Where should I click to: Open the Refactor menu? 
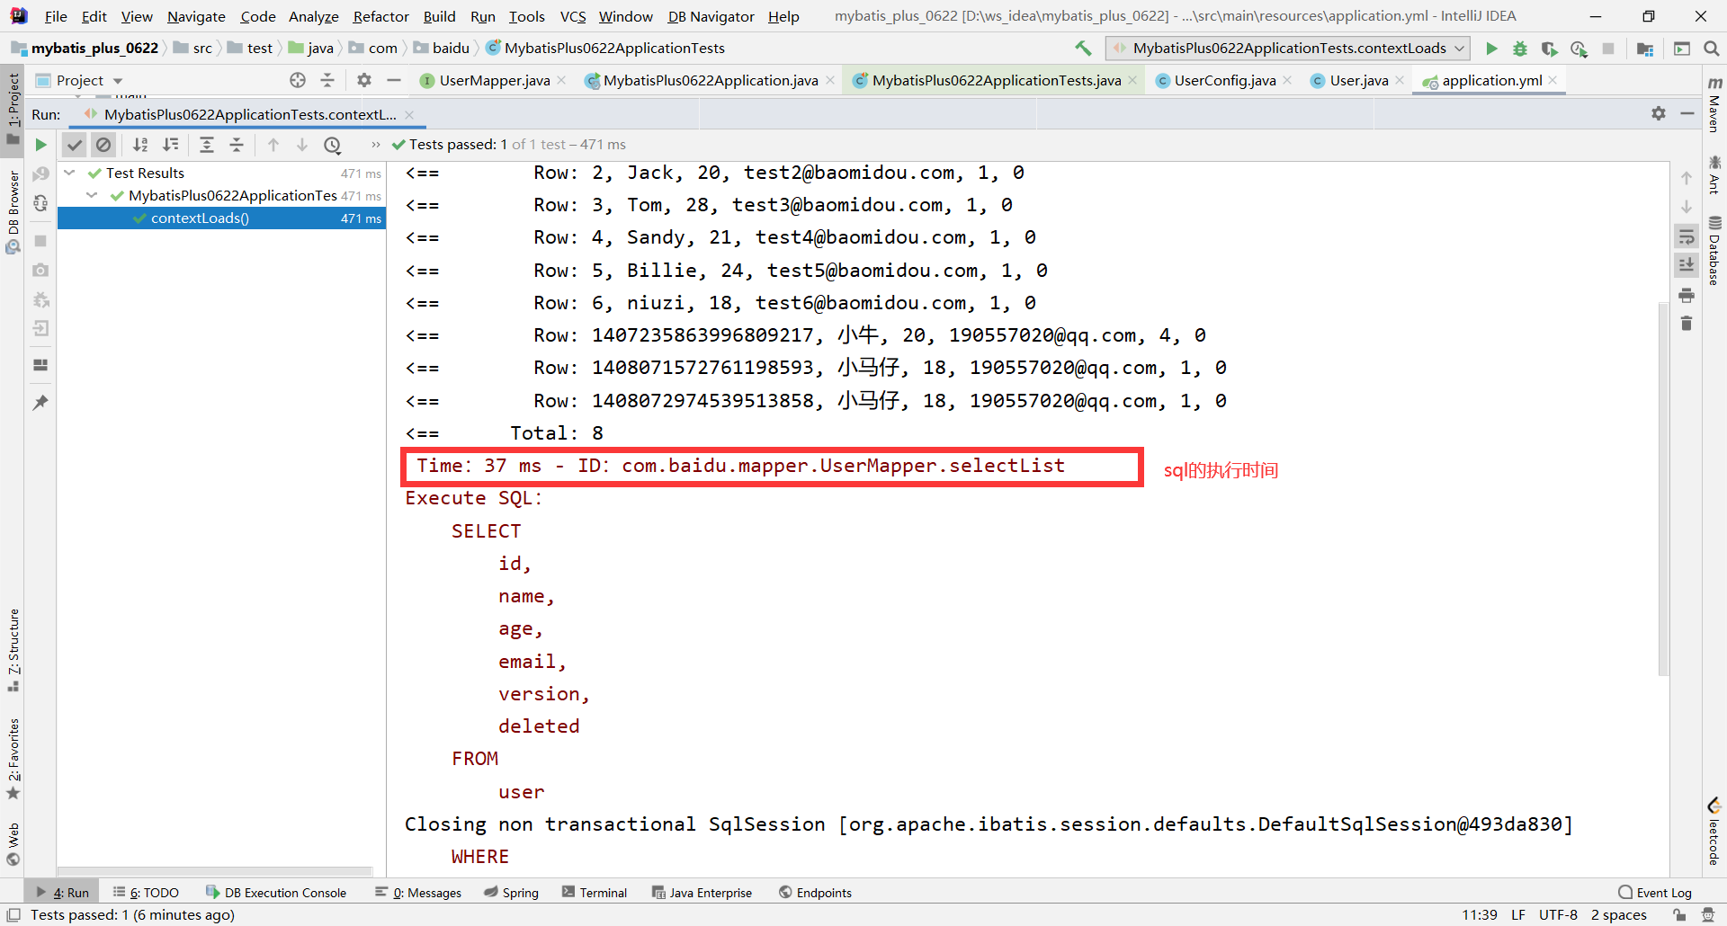click(x=380, y=16)
